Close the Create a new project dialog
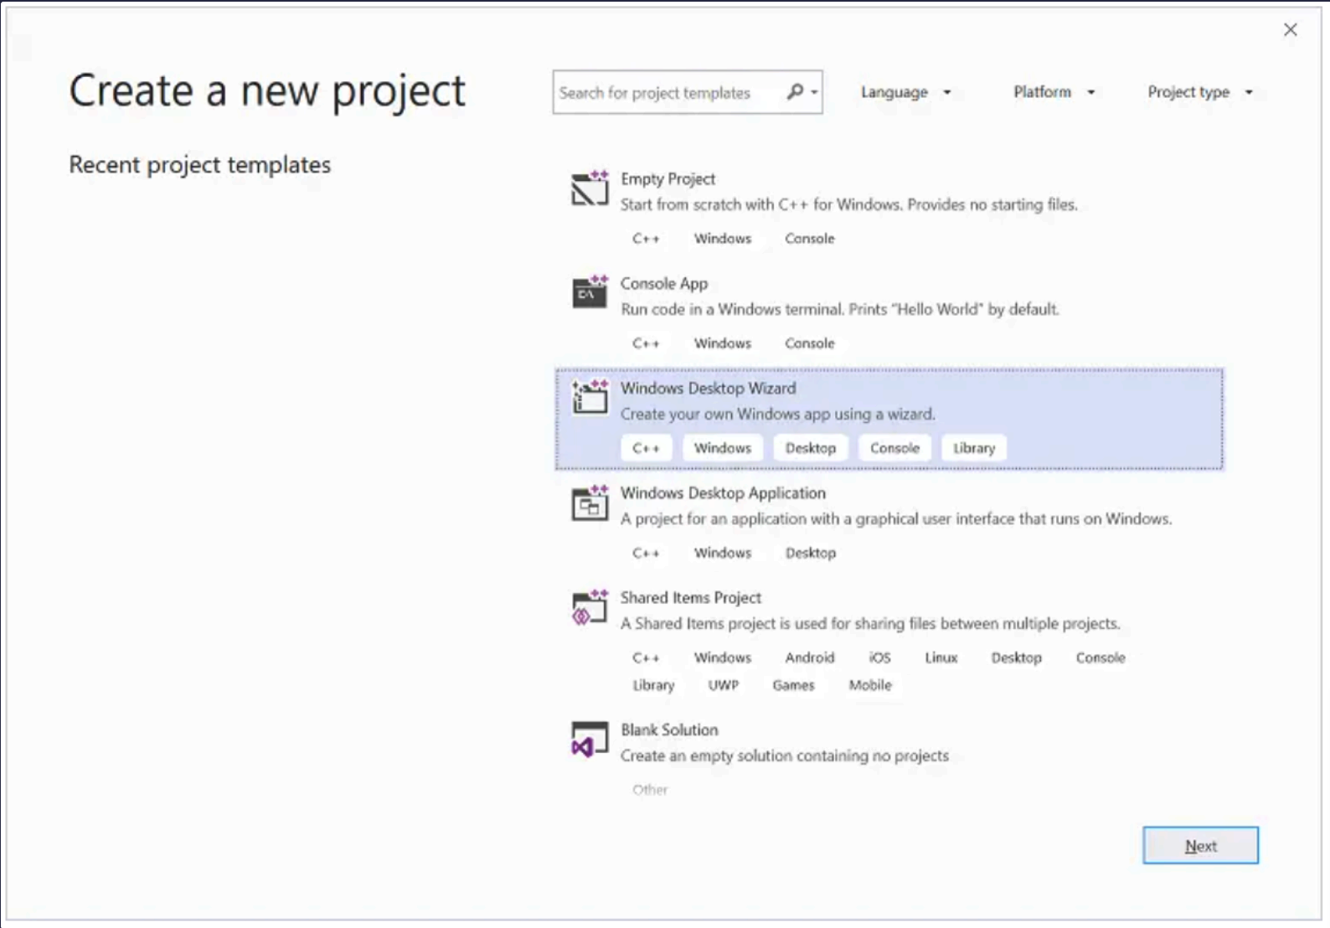The image size is (1330, 928). [x=1290, y=30]
